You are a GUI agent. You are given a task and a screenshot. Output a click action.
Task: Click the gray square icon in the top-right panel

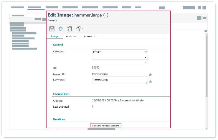pos(199,18)
